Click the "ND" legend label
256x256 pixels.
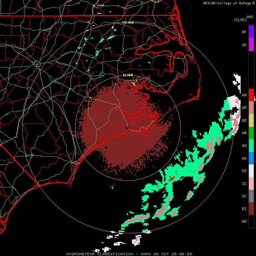pos(244,222)
